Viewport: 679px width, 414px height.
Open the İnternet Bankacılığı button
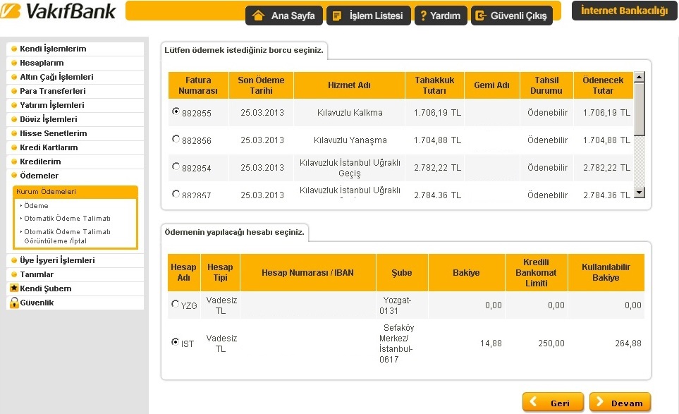pyautogui.click(x=624, y=11)
